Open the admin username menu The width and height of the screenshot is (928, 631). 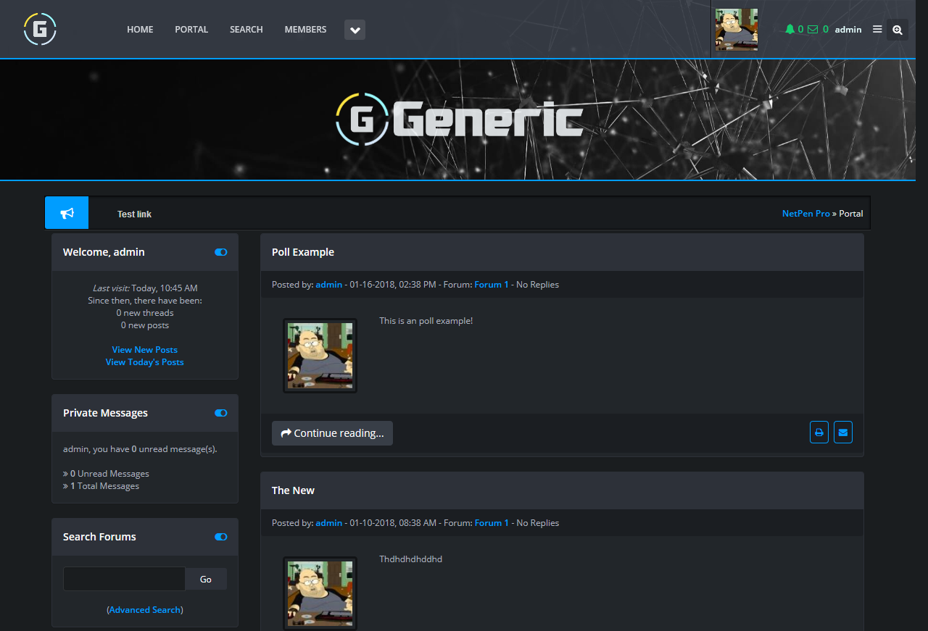(x=848, y=29)
